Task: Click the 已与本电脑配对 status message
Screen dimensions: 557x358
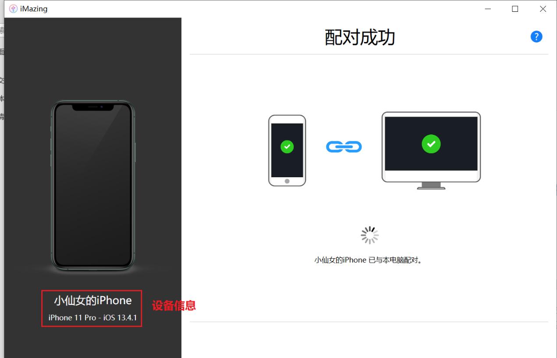Action: [368, 260]
